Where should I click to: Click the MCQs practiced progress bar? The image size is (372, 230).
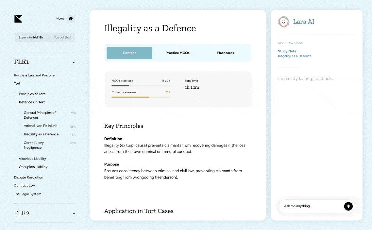click(x=141, y=85)
